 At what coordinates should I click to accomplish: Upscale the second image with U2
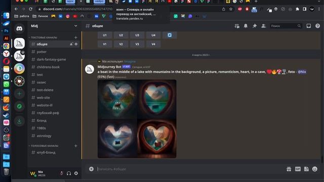[x=121, y=35]
